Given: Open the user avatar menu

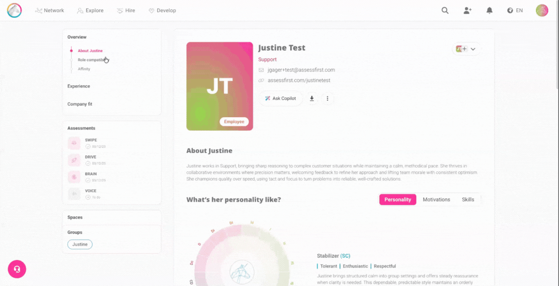Looking at the screenshot, I should pos(542,10).
